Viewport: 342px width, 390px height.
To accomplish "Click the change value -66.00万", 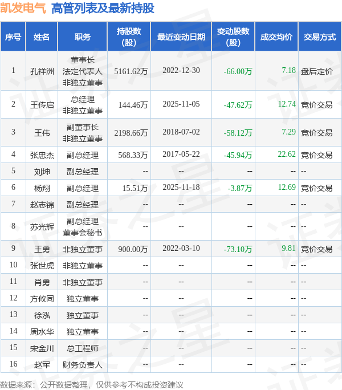I will pyautogui.click(x=238, y=71).
